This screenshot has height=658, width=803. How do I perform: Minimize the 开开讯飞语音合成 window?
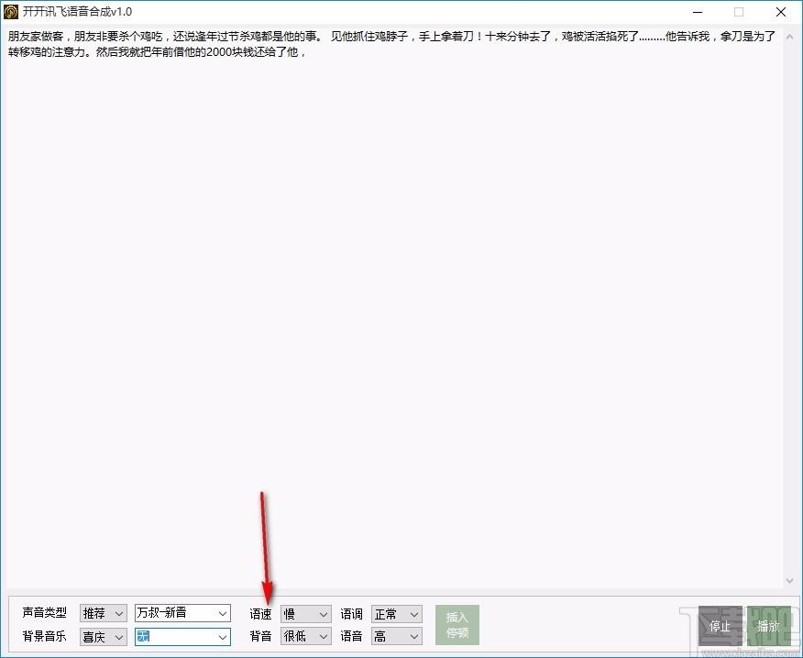click(x=697, y=12)
